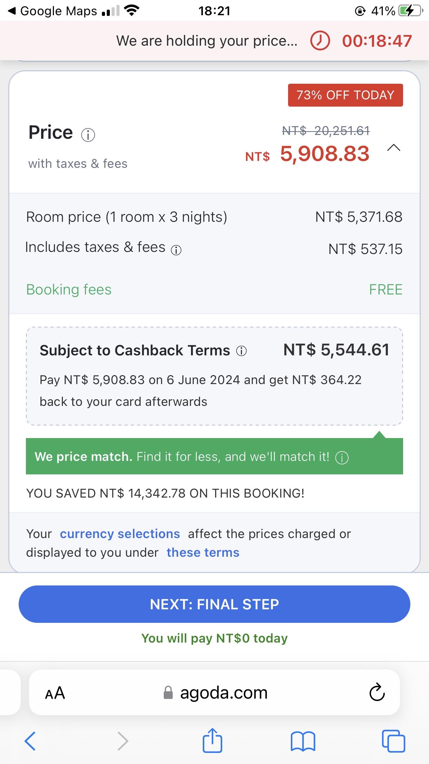Open taxes & fees info icon
Viewport: 429px width, 764px height.
176,250
